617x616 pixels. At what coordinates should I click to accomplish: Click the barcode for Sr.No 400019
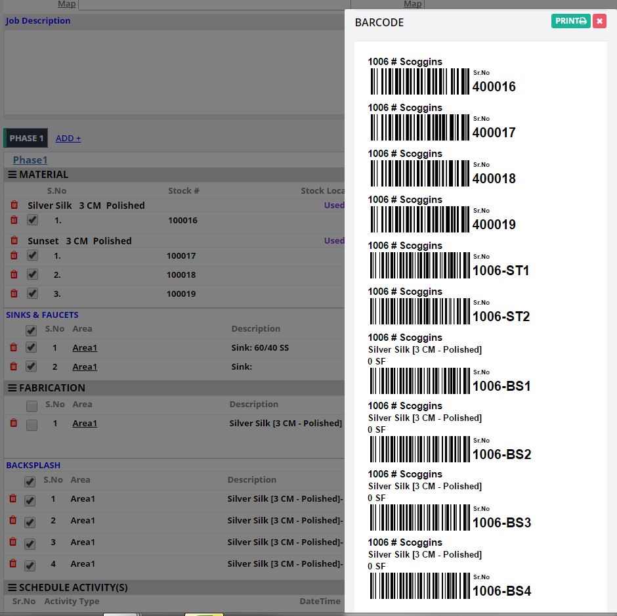coord(419,219)
